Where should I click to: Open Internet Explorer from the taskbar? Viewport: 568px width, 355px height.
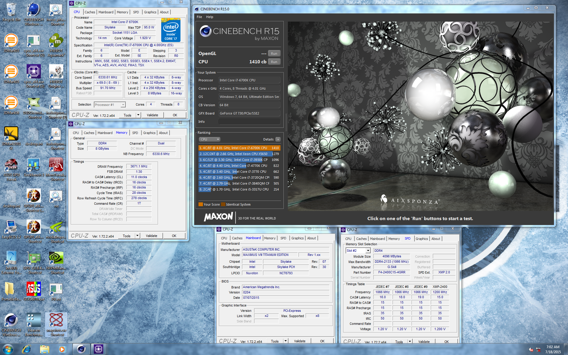[27, 349]
